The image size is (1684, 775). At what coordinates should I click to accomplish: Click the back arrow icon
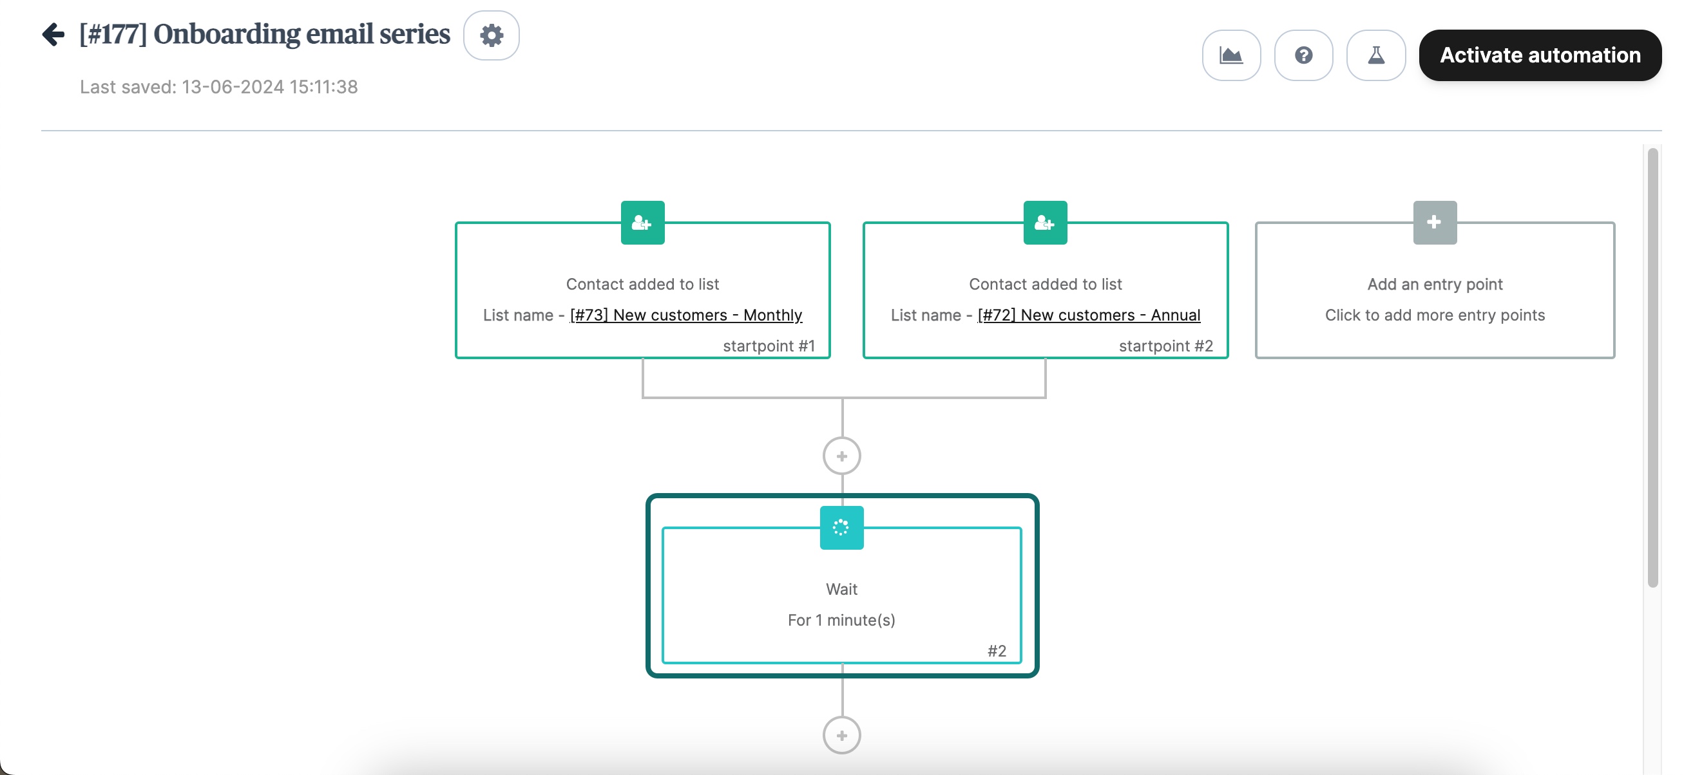53,35
